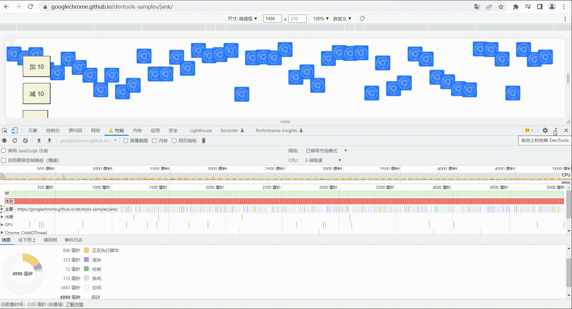572x309 pixels.
Task: Go back to the previous page
Action: click(x=6, y=7)
